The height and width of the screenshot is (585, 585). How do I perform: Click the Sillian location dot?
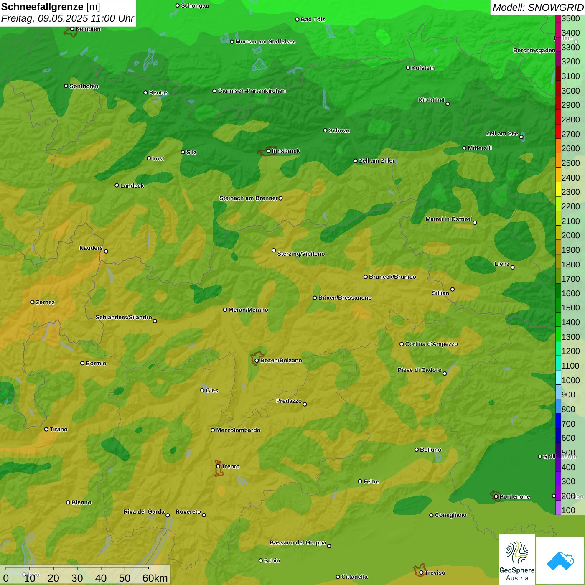(x=453, y=289)
